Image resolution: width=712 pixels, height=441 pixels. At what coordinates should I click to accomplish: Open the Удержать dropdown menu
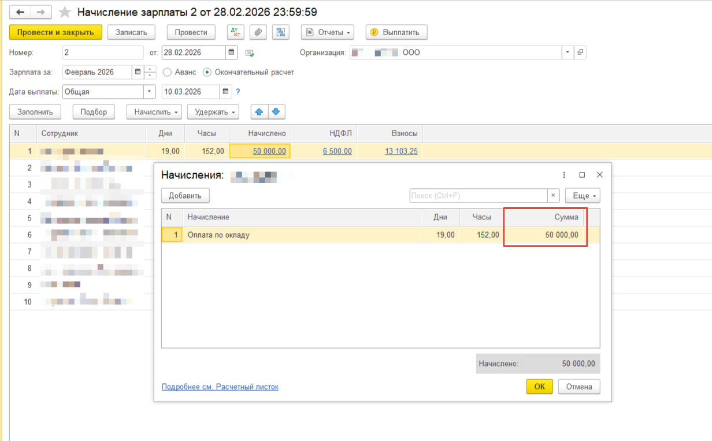coord(213,112)
